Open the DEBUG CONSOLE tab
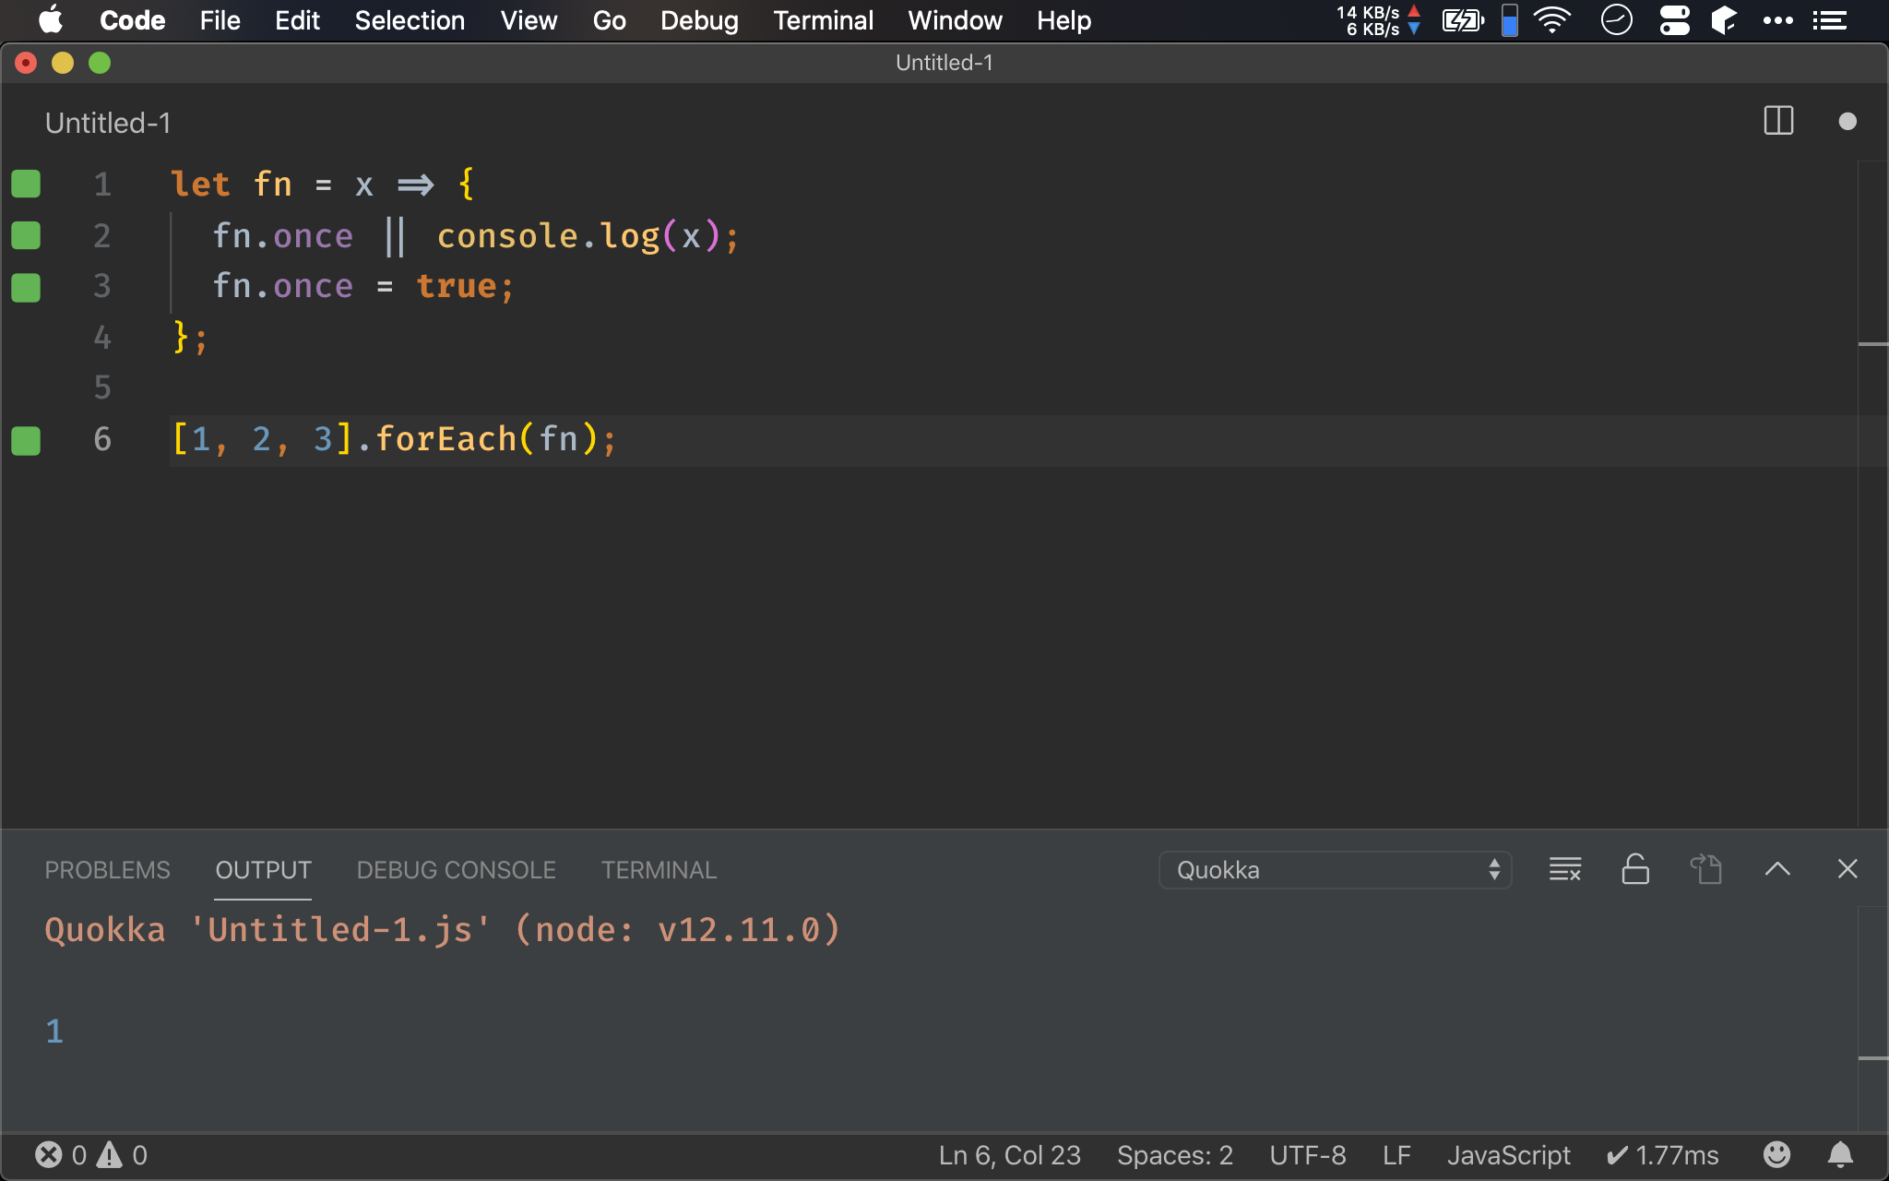This screenshot has width=1889, height=1181. pyautogui.click(x=456, y=870)
